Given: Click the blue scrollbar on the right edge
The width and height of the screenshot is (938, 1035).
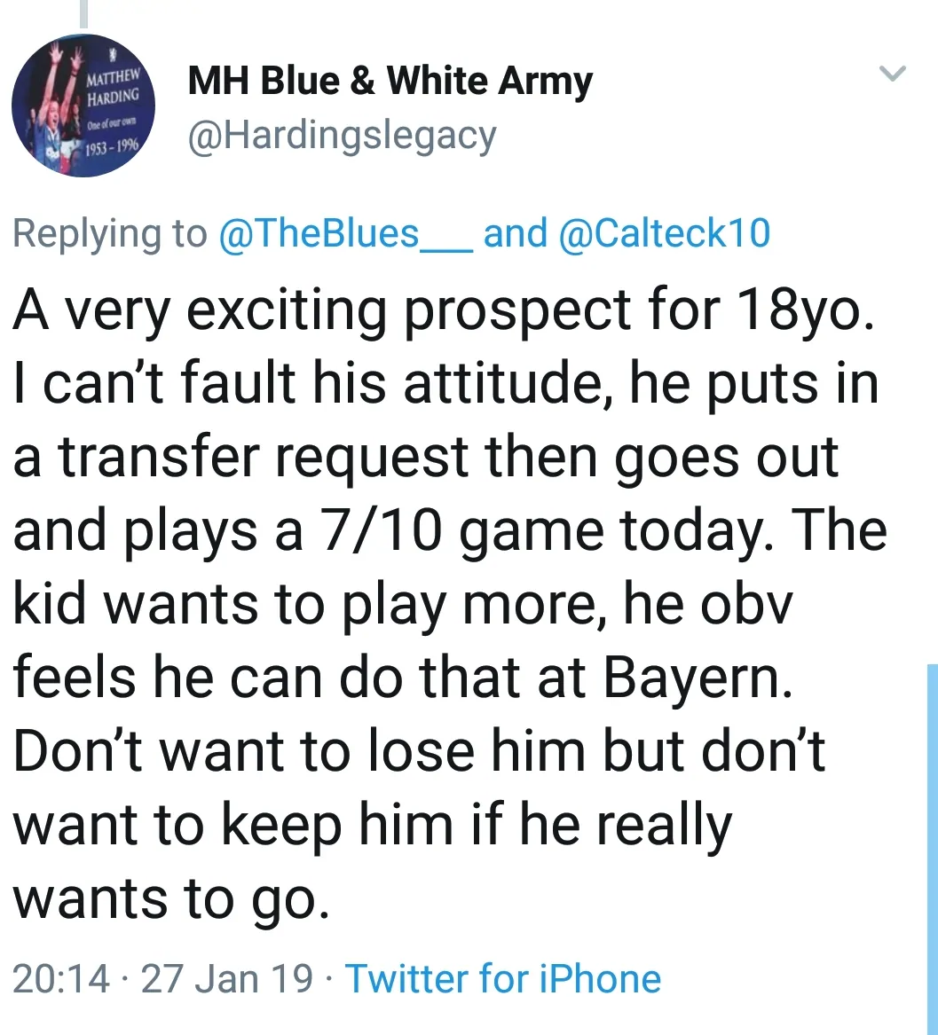Looking at the screenshot, I should coord(932,843).
